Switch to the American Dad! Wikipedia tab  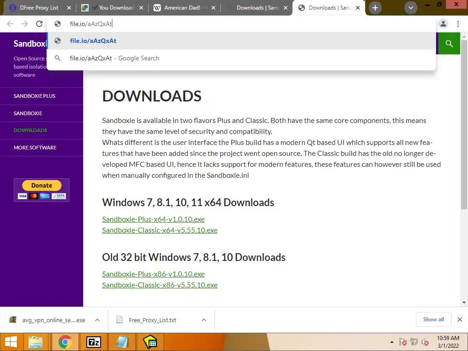point(185,8)
